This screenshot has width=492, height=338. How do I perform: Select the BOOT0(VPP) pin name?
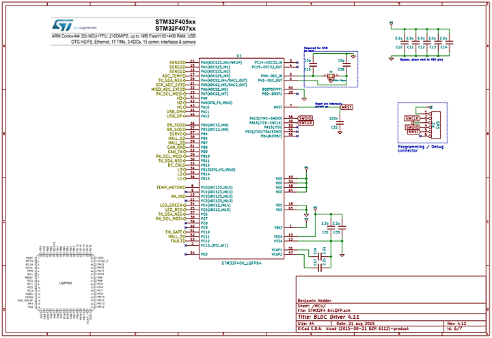tap(272, 89)
